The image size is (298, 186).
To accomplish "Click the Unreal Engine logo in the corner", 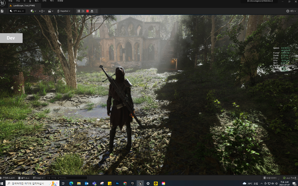I will (x=3, y=3).
